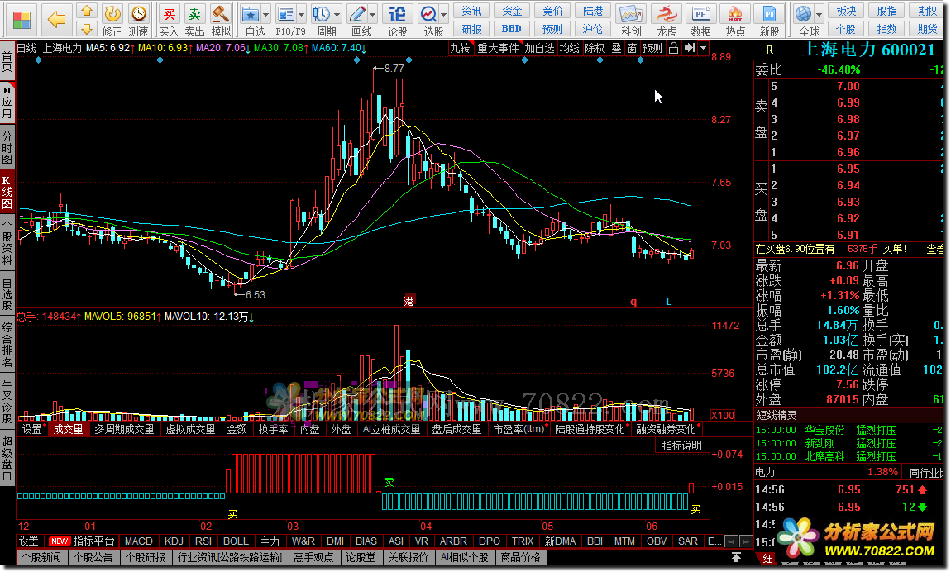951x572 pixels.
Task: Open the 科创 chart icon
Action: [x=631, y=13]
